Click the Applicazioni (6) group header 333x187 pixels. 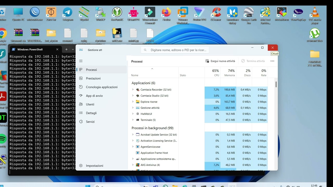tap(143, 83)
